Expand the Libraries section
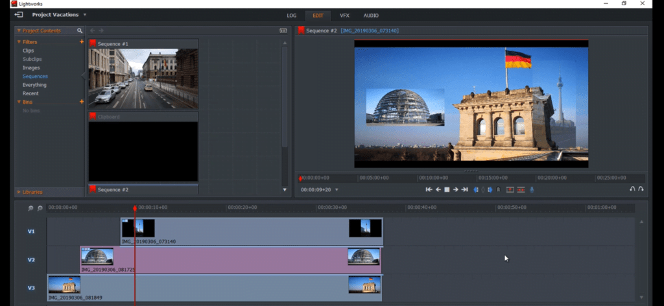664x306 pixels. (32, 192)
